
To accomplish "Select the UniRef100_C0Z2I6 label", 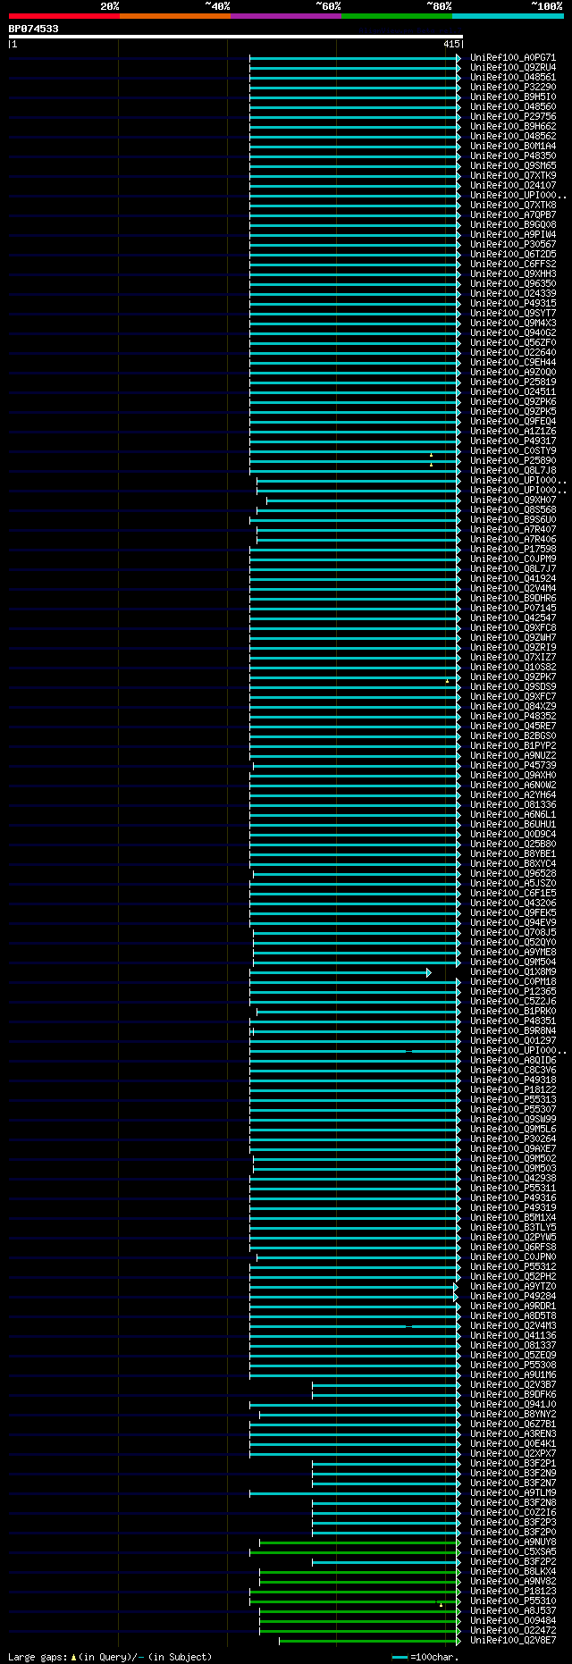I will pyautogui.click(x=513, y=1513).
